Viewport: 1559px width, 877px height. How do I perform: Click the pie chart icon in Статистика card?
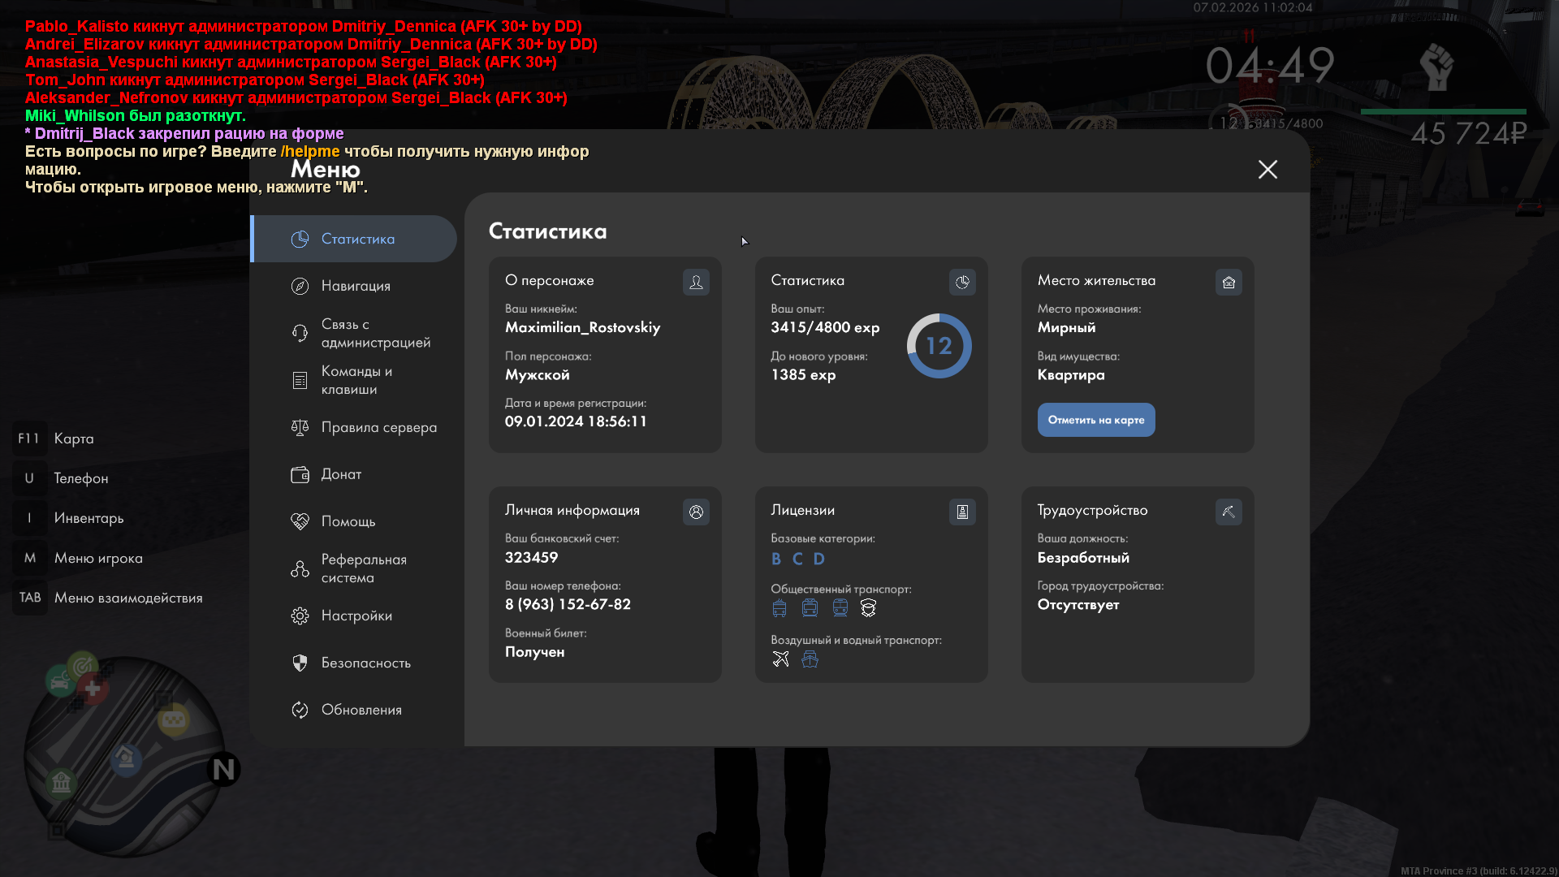coord(962,282)
